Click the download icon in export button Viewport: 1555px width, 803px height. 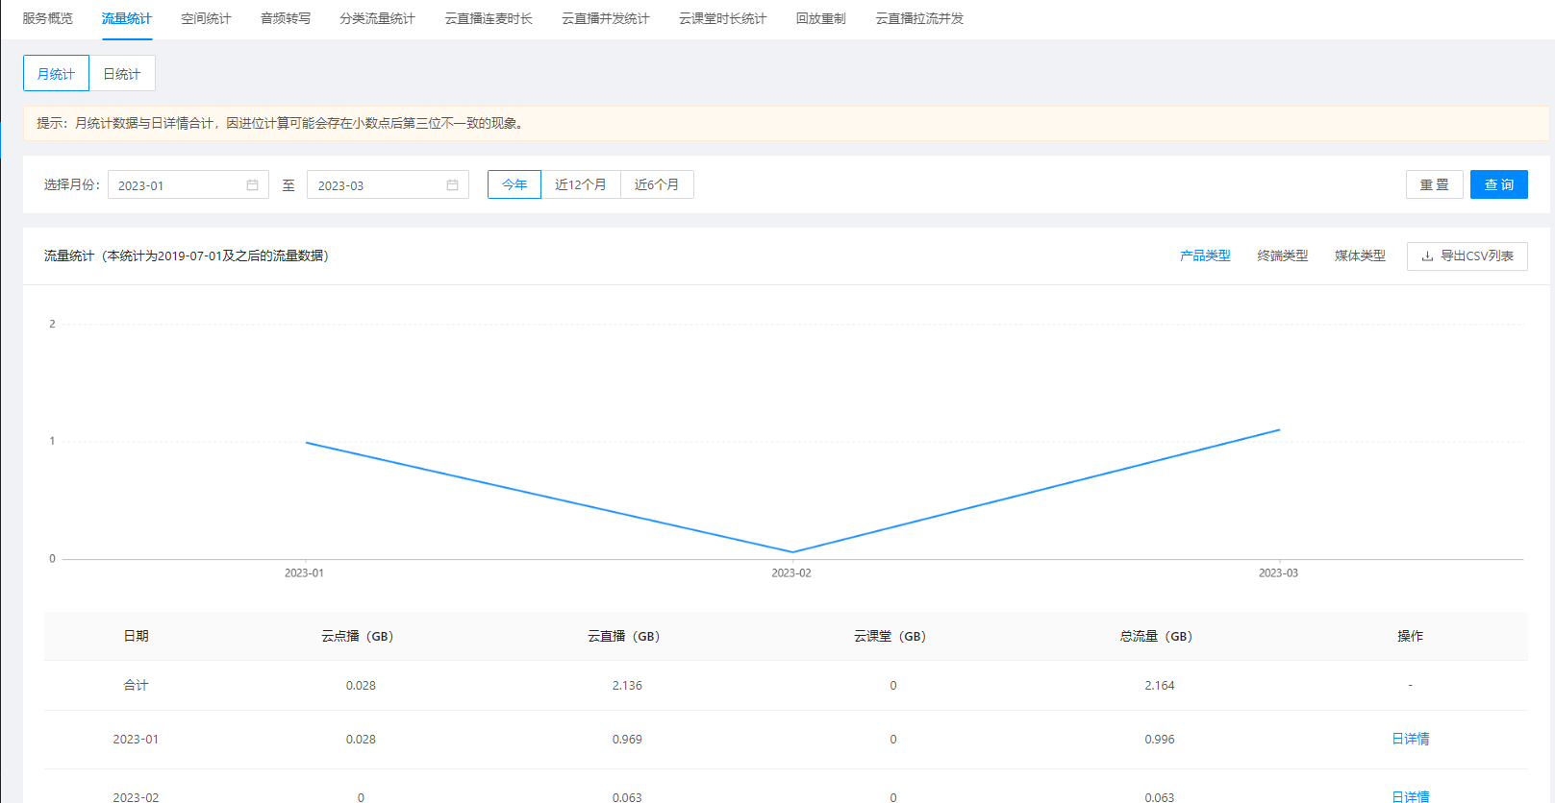point(1427,255)
